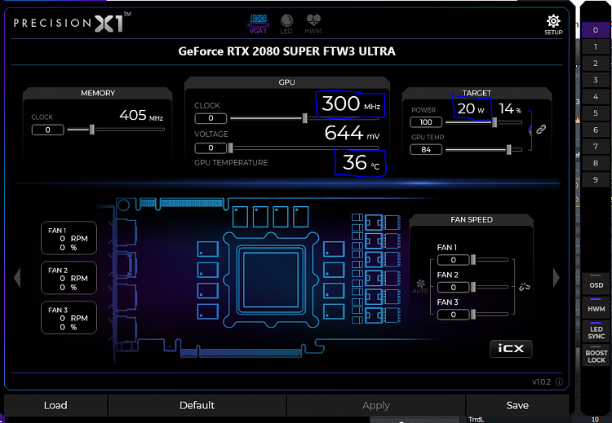Click the version info circle icon
The image size is (612, 423).
point(559,381)
